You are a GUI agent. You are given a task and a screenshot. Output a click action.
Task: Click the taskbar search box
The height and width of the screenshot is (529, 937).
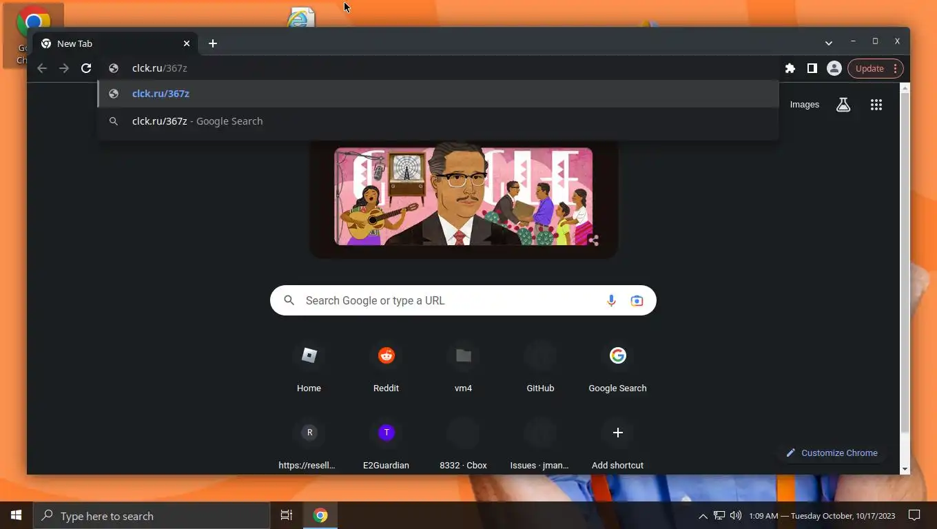click(x=152, y=516)
